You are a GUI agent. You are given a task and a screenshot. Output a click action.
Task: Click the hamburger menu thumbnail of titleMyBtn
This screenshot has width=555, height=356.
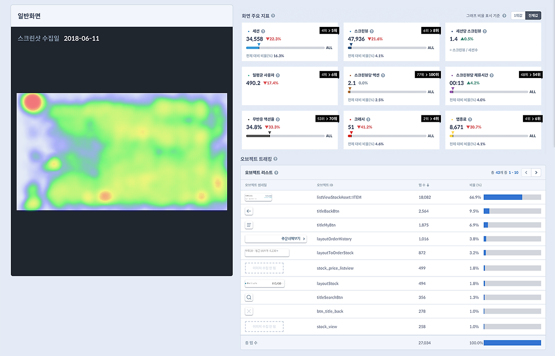click(x=249, y=225)
